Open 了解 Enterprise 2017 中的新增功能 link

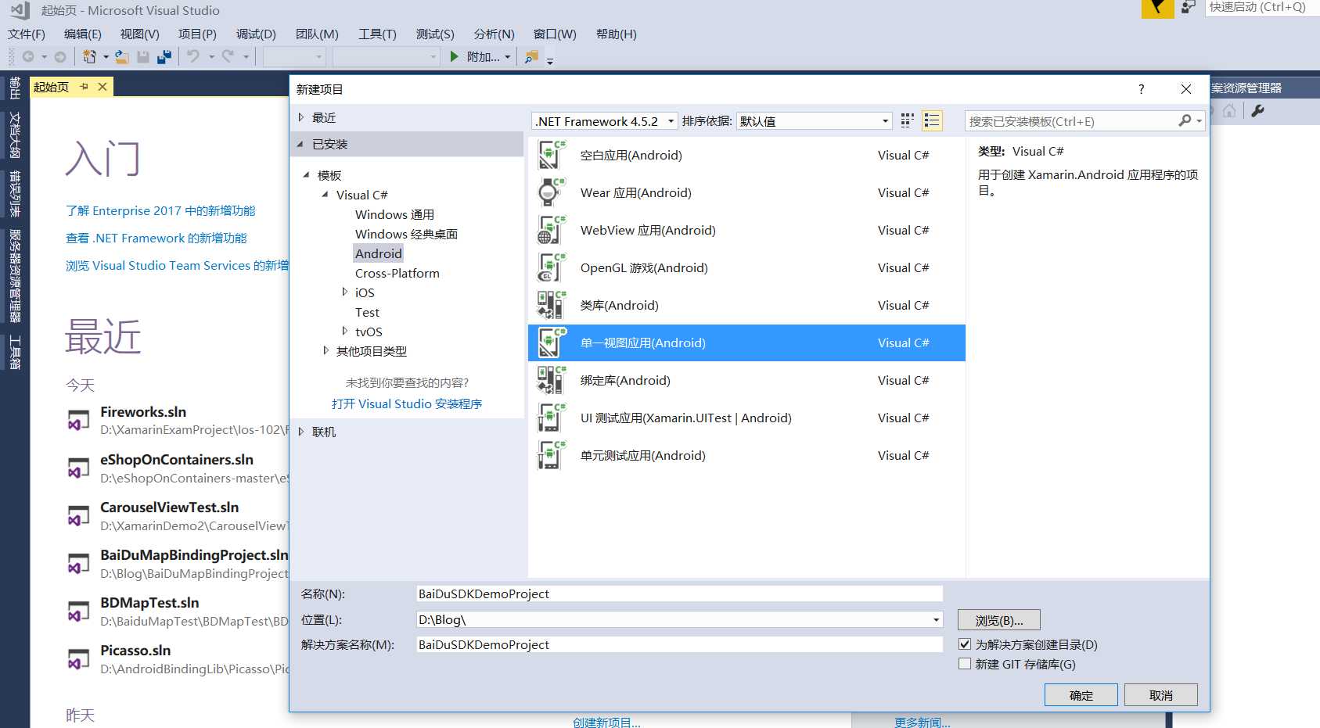point(160,210)
